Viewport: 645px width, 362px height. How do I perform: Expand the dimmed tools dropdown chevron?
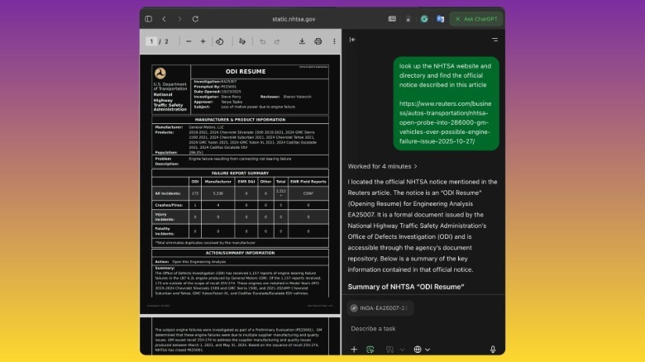tap(403, 350)
